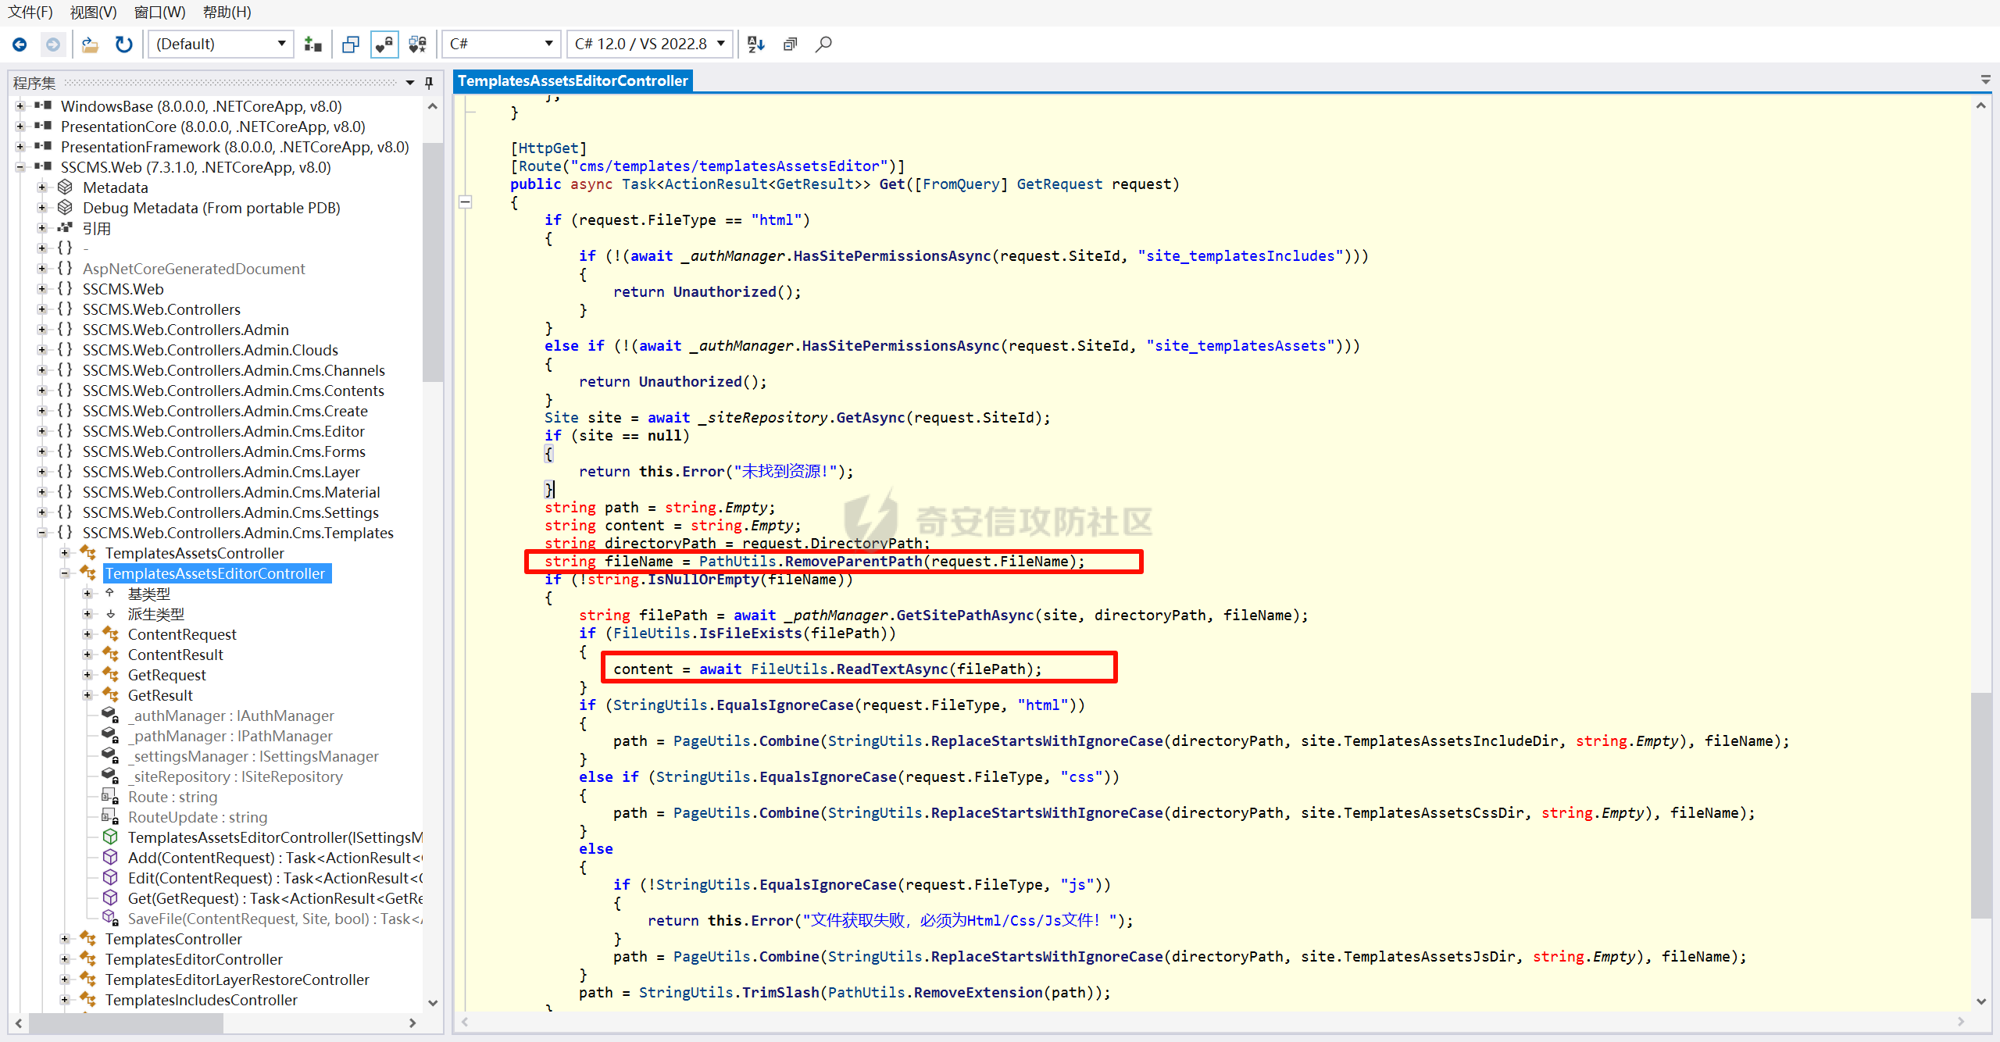This screenshot has width=2000, height=1042.
Task: Click the tree panel horizontal scrollbar thumb
Action: click(126, 1022)
